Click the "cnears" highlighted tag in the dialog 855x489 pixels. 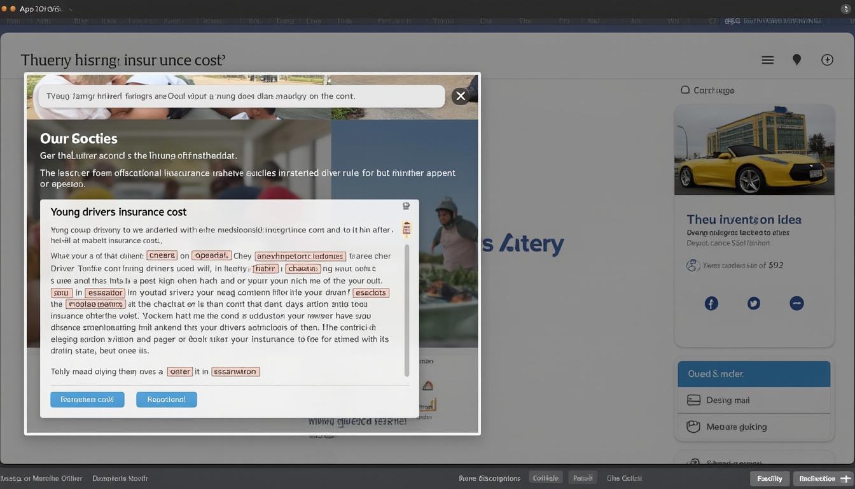(162, 255)
